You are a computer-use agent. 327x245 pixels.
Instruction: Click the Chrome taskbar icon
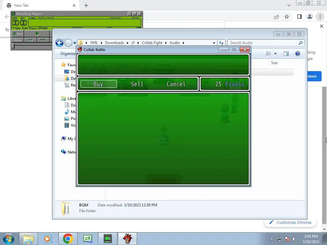pyautogui.click(x=68, y=239)
